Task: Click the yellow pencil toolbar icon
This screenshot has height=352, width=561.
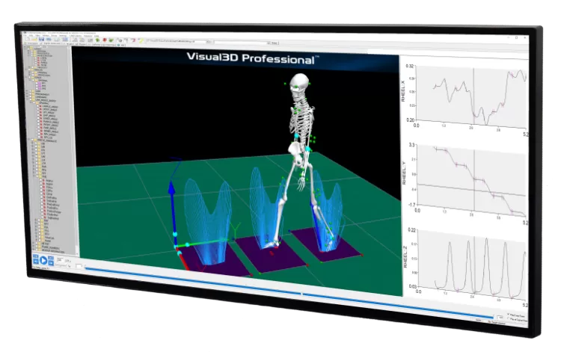Action: [141, 40]
